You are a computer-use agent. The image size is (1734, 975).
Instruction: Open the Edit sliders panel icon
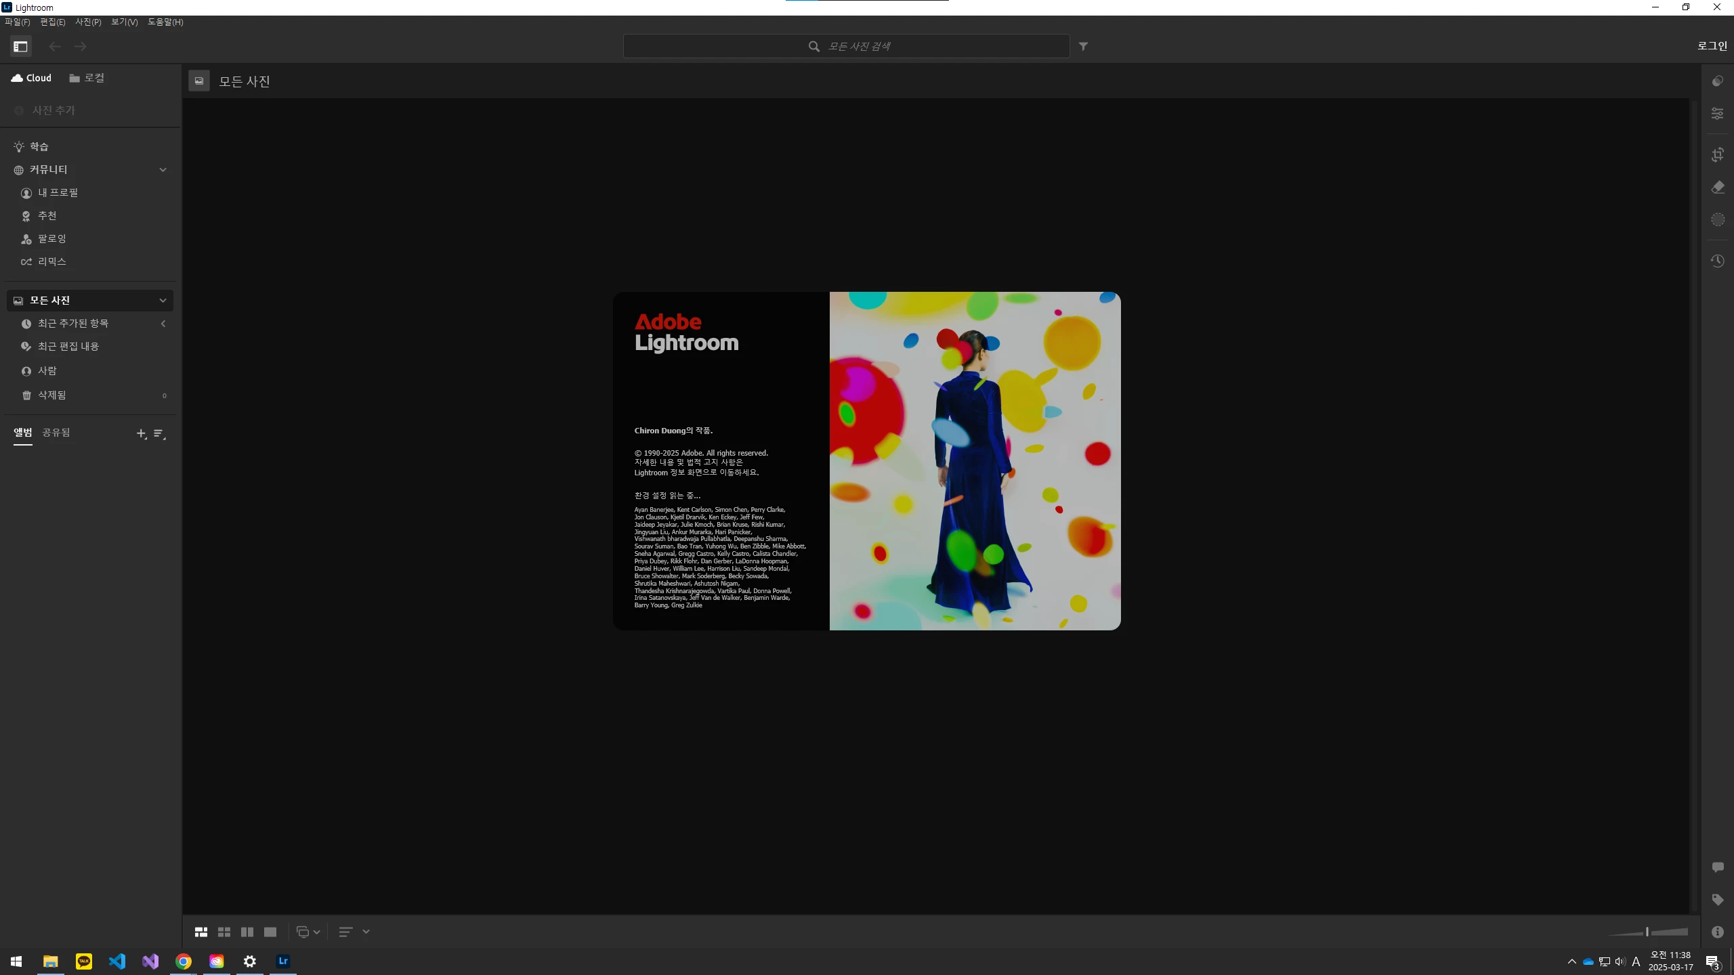(1717, 114)
